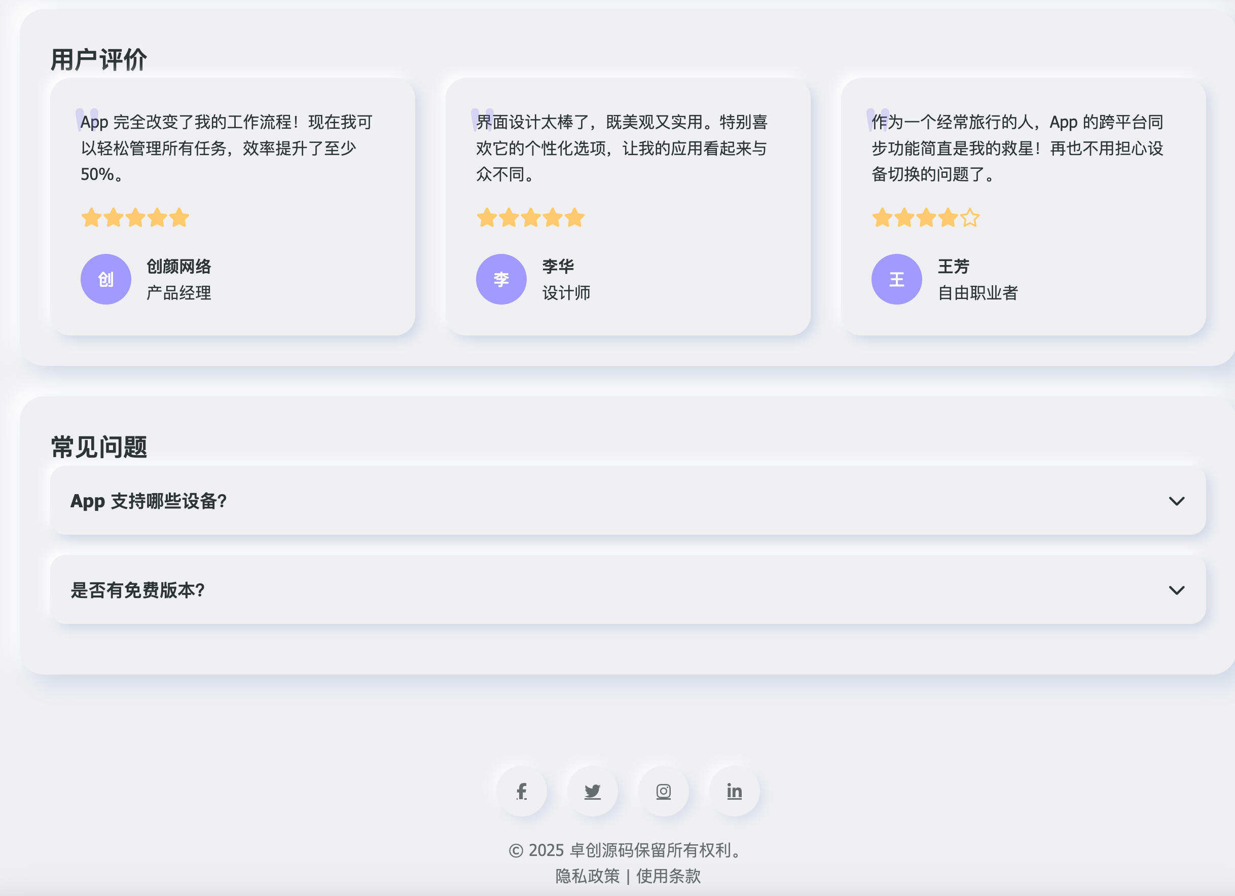Click 王芳 reviewer avatar
The image size is (1235, 896).
click(x=896, y=279)
